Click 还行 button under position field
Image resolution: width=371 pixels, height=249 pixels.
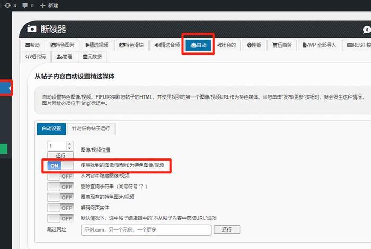click(60, 155)
